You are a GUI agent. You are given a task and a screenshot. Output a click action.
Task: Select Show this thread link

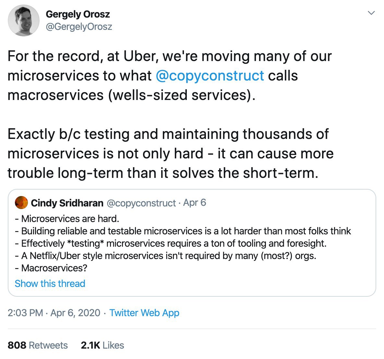(x=50, y=283)
